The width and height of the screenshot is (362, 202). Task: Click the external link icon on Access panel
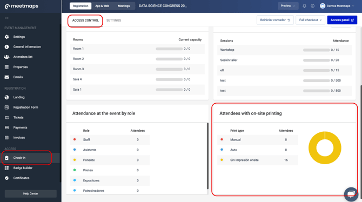(352, 20)
